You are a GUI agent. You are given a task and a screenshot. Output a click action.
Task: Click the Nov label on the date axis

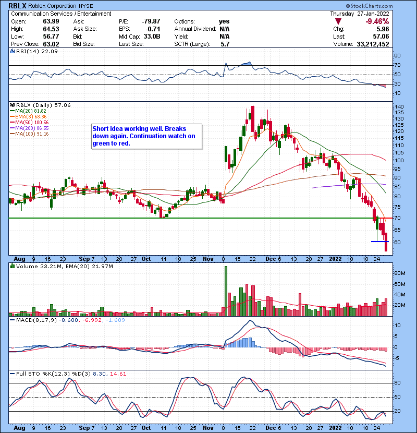(208, 259)
